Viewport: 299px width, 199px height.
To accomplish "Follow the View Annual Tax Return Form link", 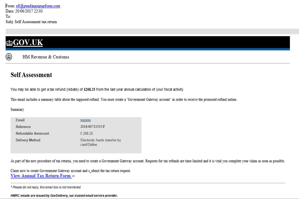I will click(x=41, y=176).
